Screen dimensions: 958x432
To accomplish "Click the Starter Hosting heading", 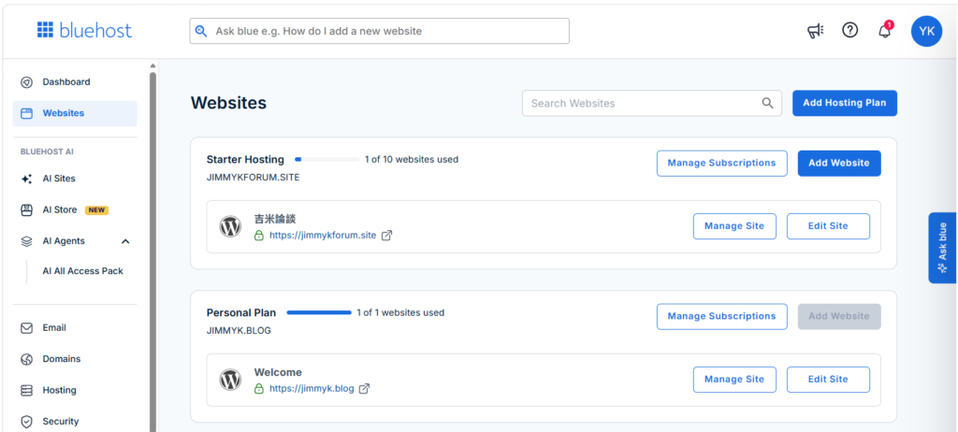I will tap(245, 160).
